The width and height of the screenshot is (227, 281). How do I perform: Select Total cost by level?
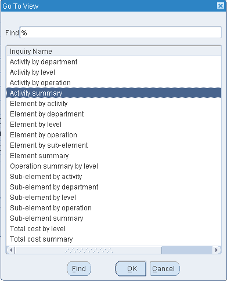coord(114,229)
